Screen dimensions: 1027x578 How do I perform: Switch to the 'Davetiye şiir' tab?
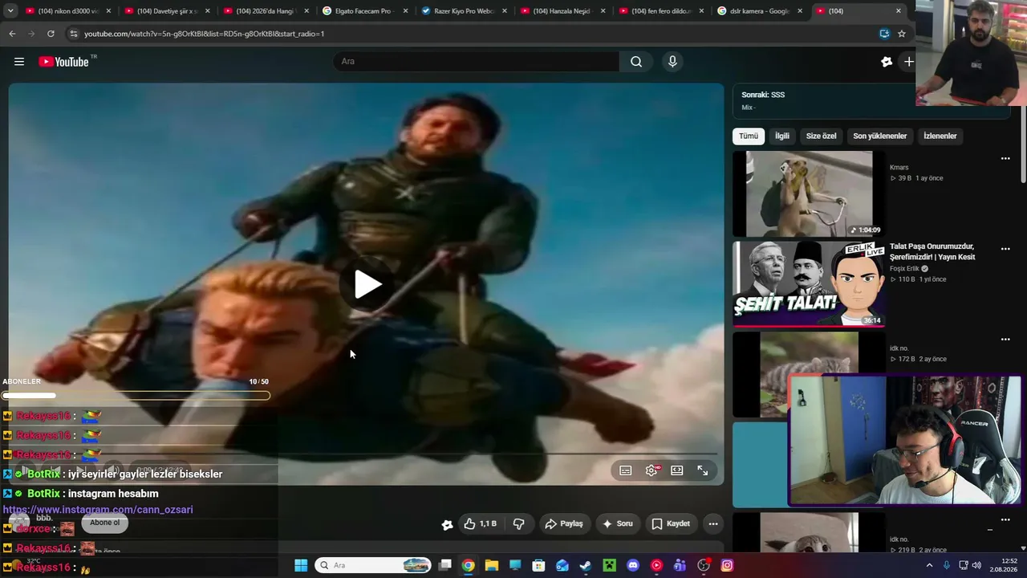(x=167, y=11)
